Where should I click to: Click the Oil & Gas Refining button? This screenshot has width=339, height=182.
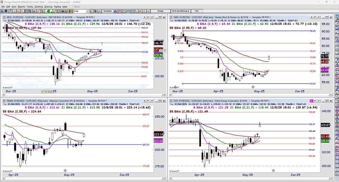pyautogui.click(x=180, y=11)
